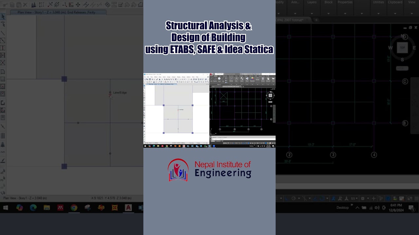Click the S compass letter on ViewCube

click(402, 60)
